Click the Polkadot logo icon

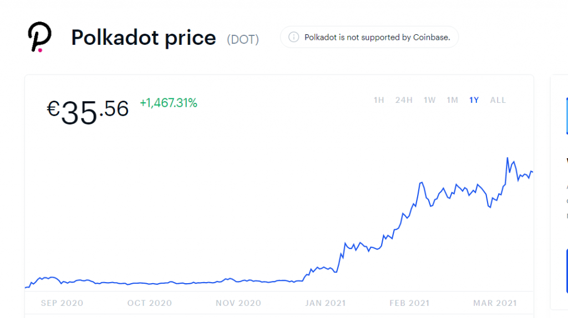click(x=39, y=38)
